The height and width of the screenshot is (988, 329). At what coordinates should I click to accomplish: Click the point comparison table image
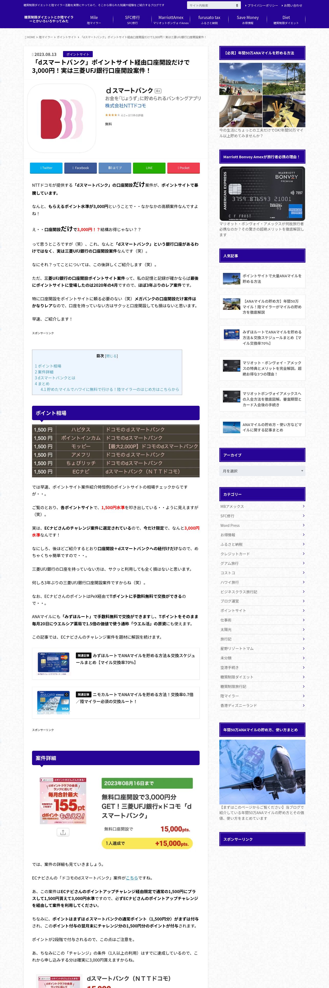[x=116, y=451]
